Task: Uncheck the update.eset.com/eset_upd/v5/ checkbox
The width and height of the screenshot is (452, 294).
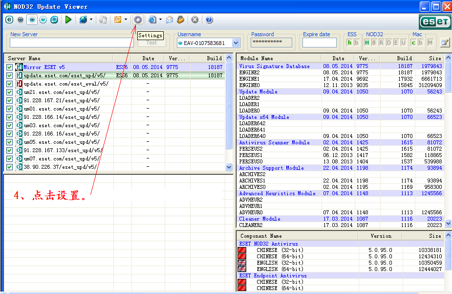Action: [9, 76]
